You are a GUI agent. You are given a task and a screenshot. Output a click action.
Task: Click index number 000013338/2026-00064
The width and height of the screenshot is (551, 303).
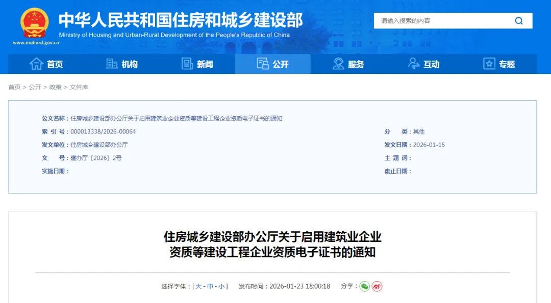pos(103,131)
